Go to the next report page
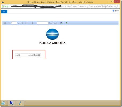The width and height of the screenshot is (122, 107). (x=23, y=23)
